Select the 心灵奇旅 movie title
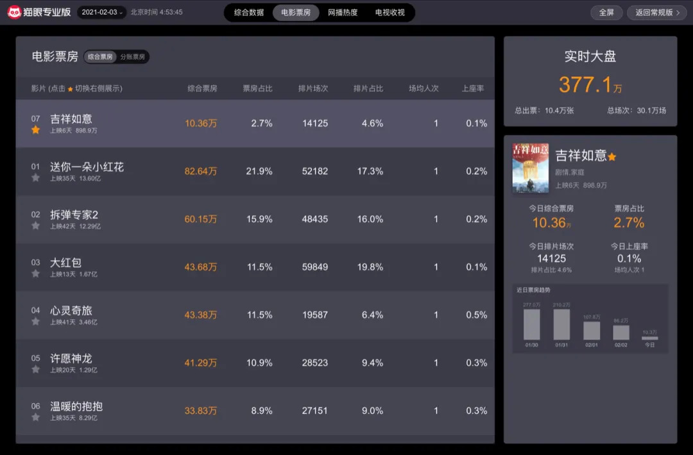 (71, 311)
